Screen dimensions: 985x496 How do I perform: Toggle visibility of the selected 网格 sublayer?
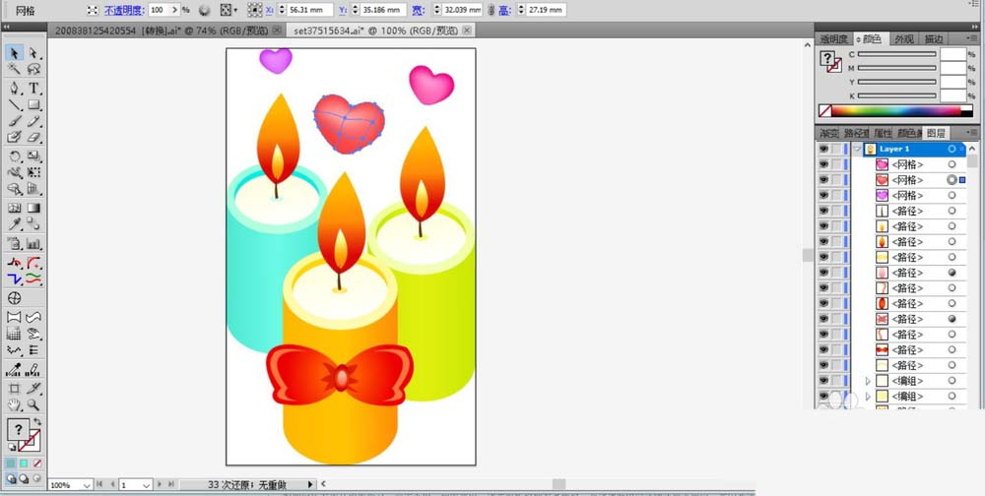pyautogui.click(x=823, y=180)
